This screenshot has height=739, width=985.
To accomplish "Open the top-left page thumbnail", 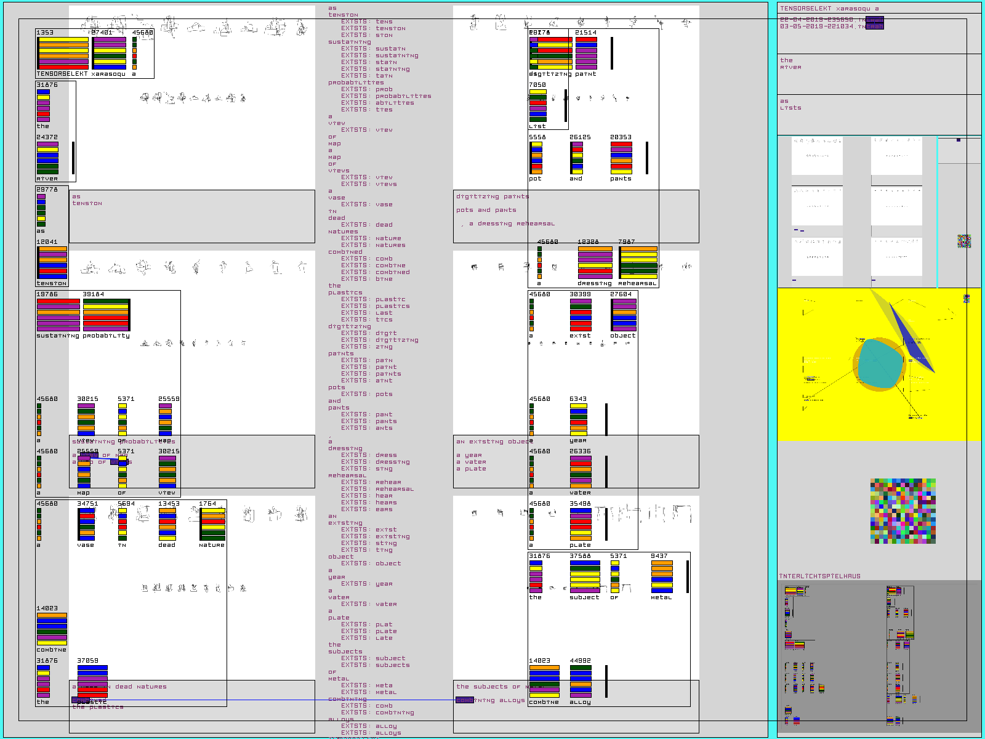I will (x=817, y=156).
